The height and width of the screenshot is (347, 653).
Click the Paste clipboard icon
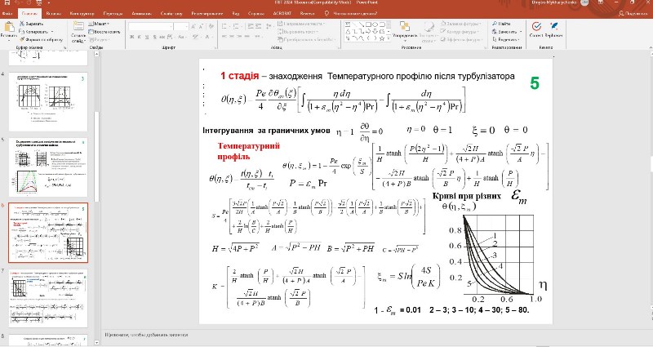point(8,28)
